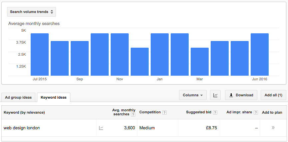Open the Competition column help icon
288x142 pixels.
[x=164, y=112]
